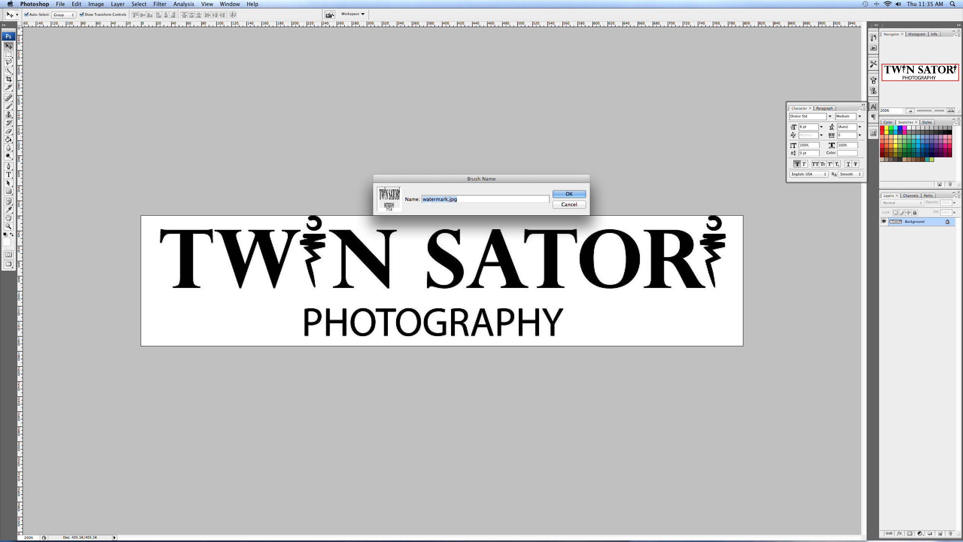Select the Move tool in the toolbox
The image size is (963, 542).
pos(9,46)
